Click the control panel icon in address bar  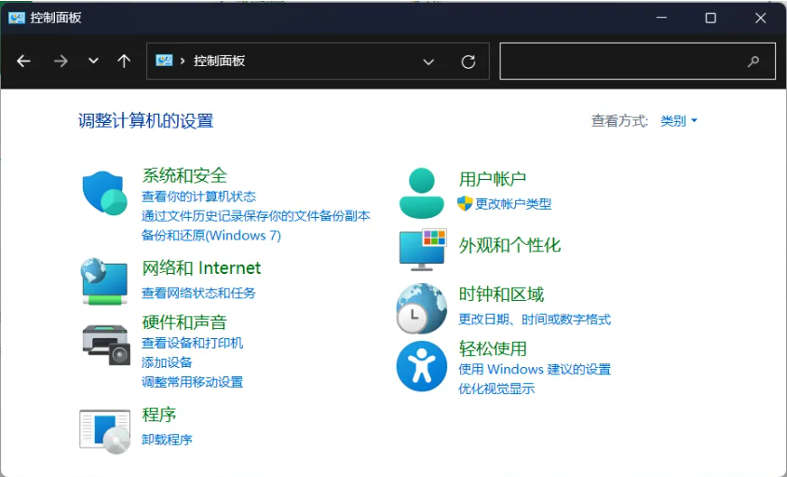pos(164,61)
